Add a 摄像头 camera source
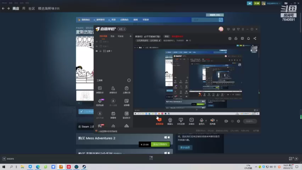The height and width of the screenshot is (170, 302). pyautogui.click(x=170, y=121)
